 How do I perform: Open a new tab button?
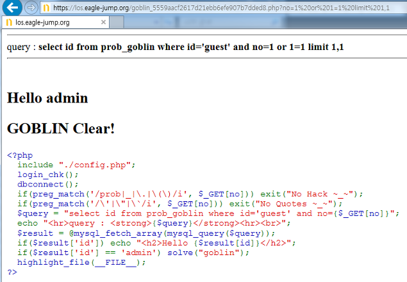pyautogui.click(x=117, y=22)
